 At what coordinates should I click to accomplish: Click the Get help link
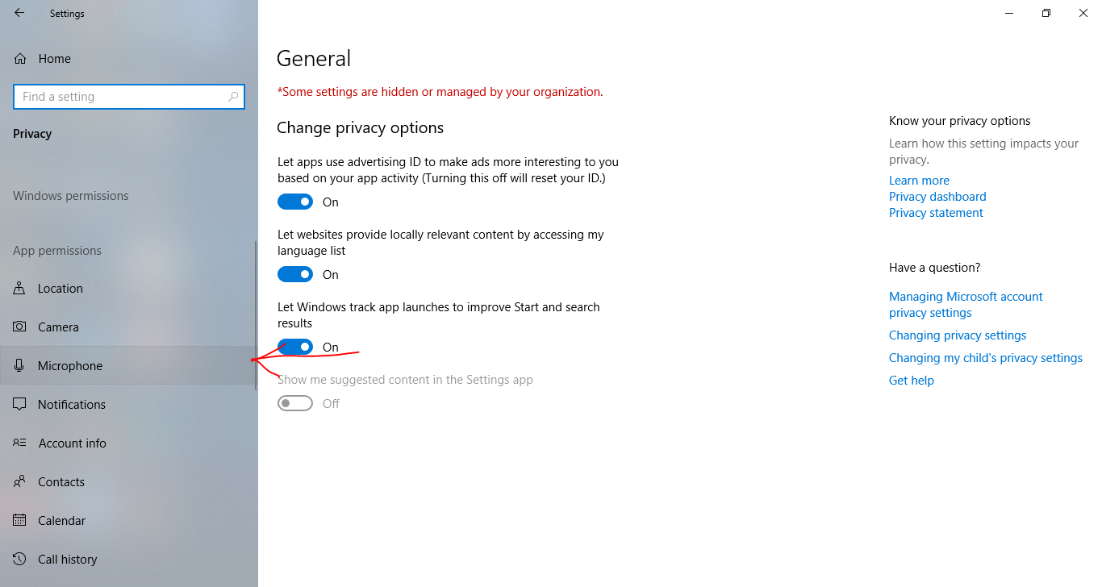coord(911,381)
